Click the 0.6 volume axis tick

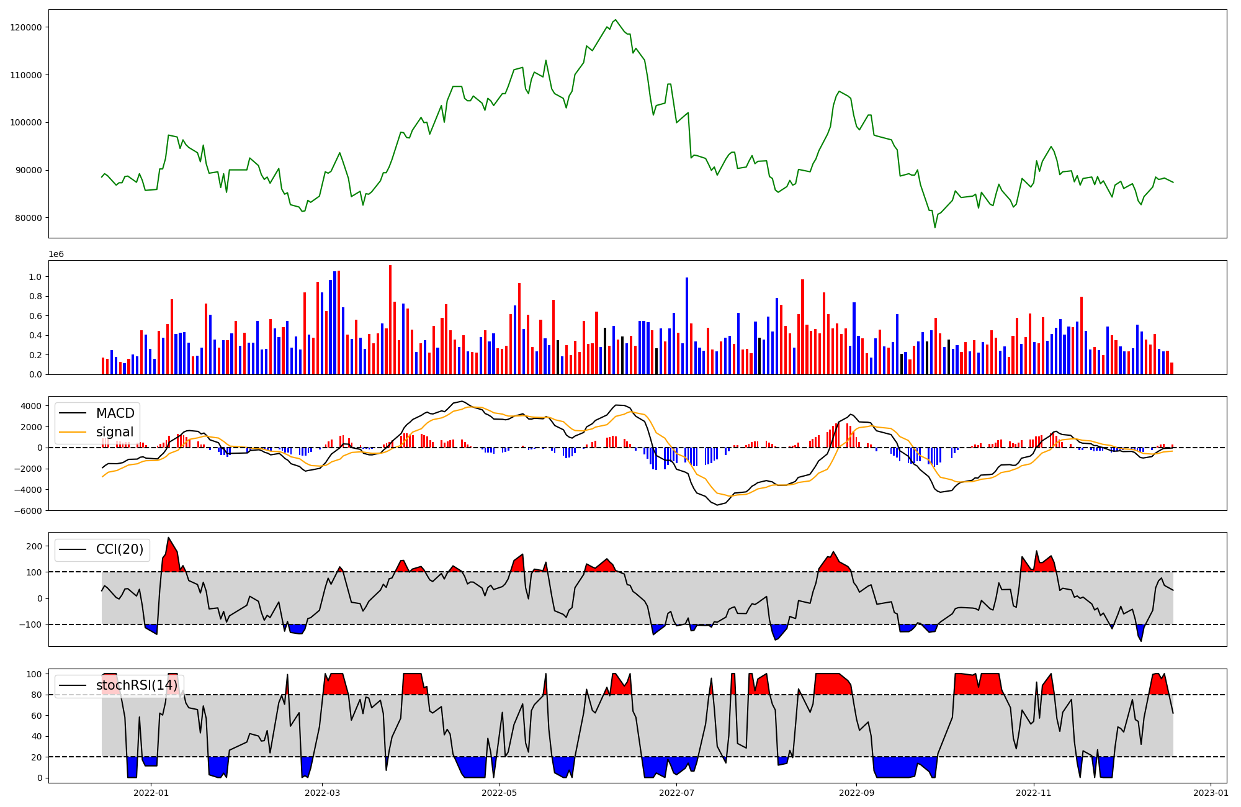[35, 316]
